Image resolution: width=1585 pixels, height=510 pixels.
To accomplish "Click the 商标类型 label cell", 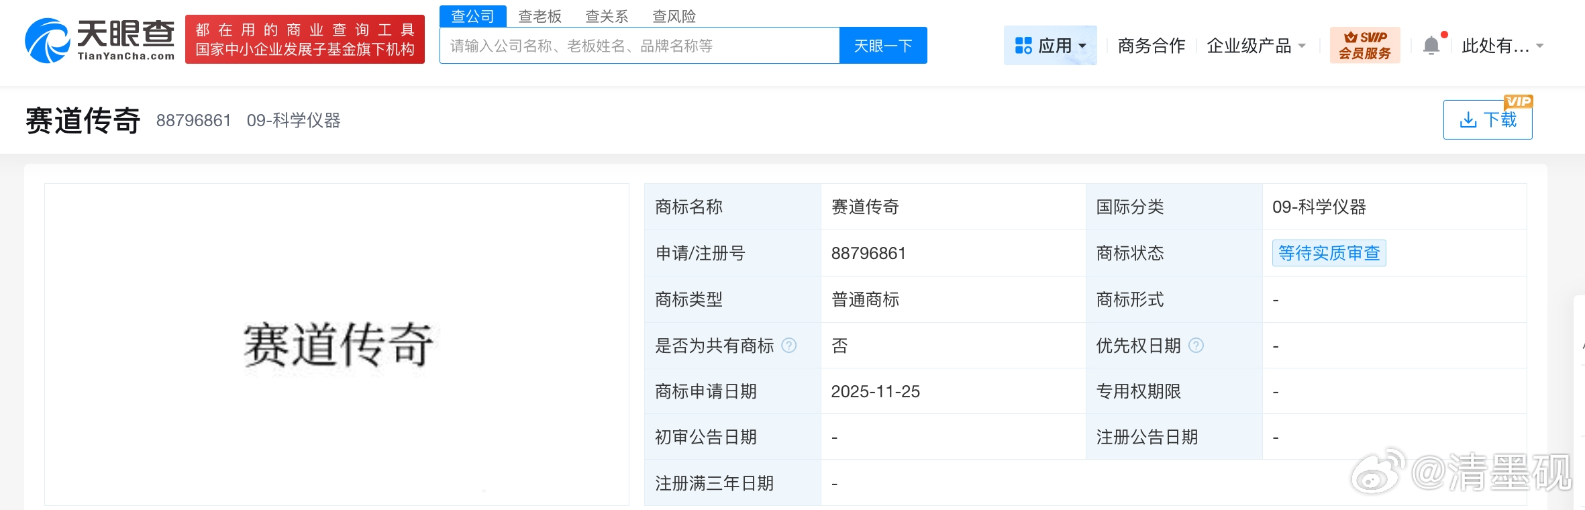I will tap(732, 299).
